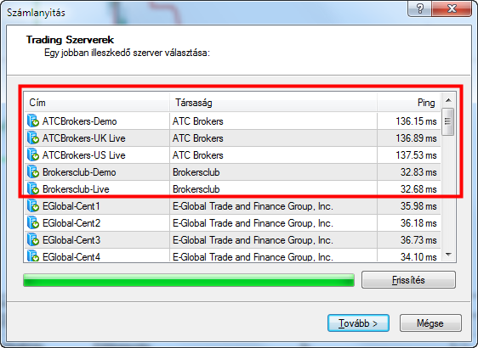
Task: Click the Brokersclub-Live server icon
Action: pos(33,189)
